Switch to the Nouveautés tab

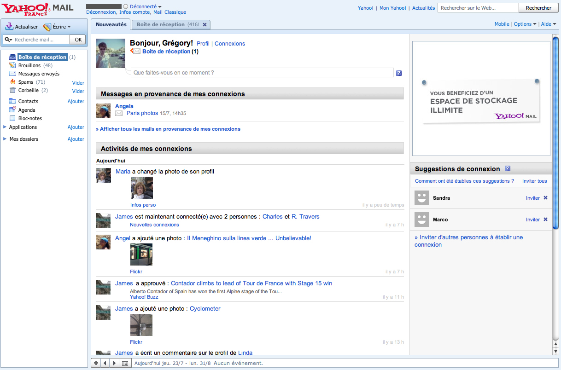click(111, 24)
